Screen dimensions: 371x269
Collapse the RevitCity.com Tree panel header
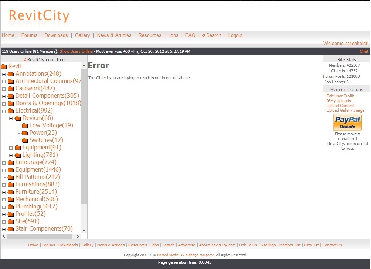click(44, 59)
